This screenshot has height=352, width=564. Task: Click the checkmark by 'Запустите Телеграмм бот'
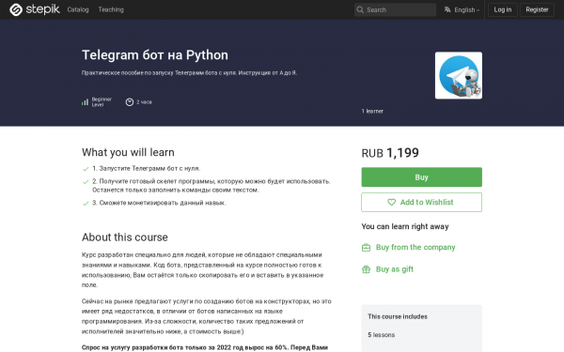tap(86, 169)
